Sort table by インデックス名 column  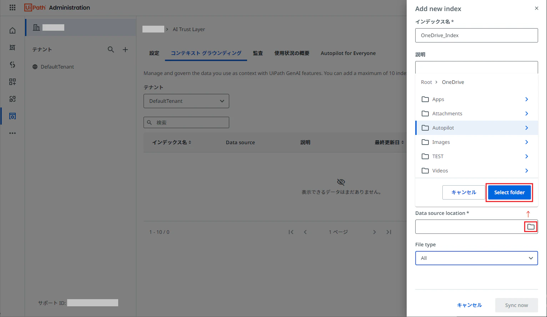click(x=172, y=142)
